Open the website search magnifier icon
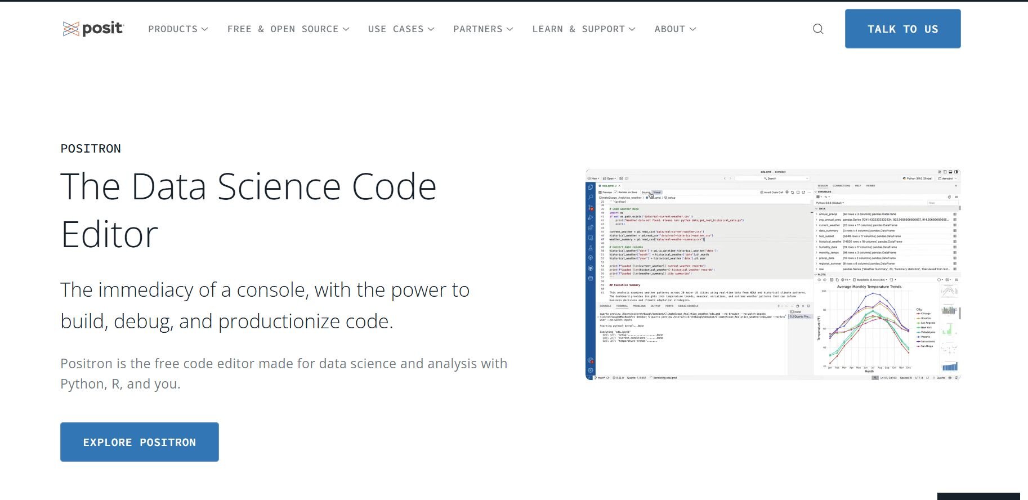 [818, 29]
